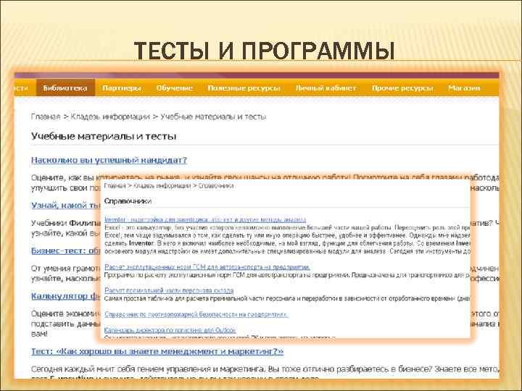This screenshot has height=391, width=522.
Task: Open Расчет премиальной части персонала склада link
Action: pos(169,290)
